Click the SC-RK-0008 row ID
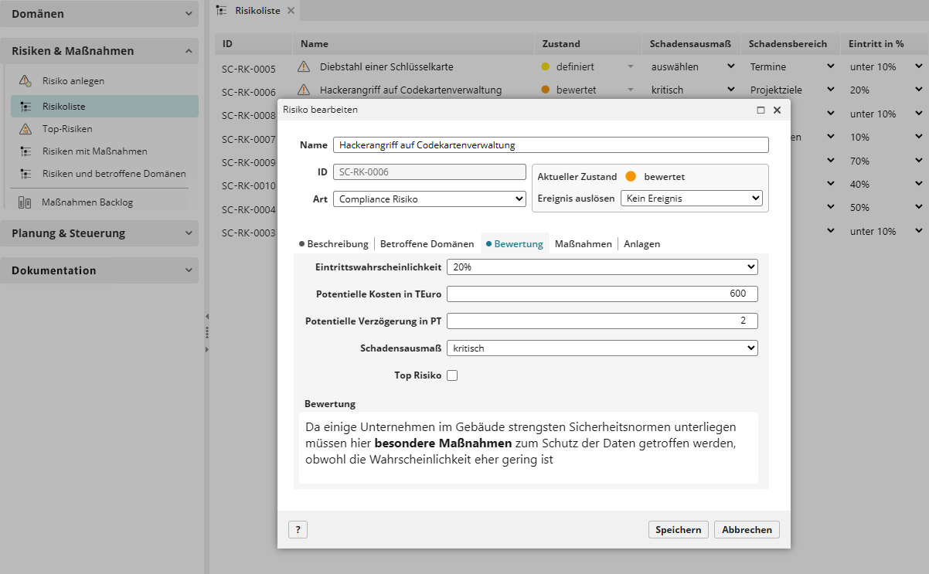This screenshot has width=929, height=574. (248, 116)
